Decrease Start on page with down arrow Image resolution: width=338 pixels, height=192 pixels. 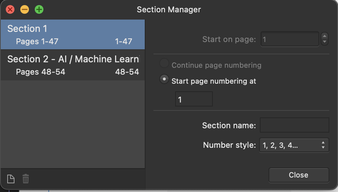[x=325, y=42]
